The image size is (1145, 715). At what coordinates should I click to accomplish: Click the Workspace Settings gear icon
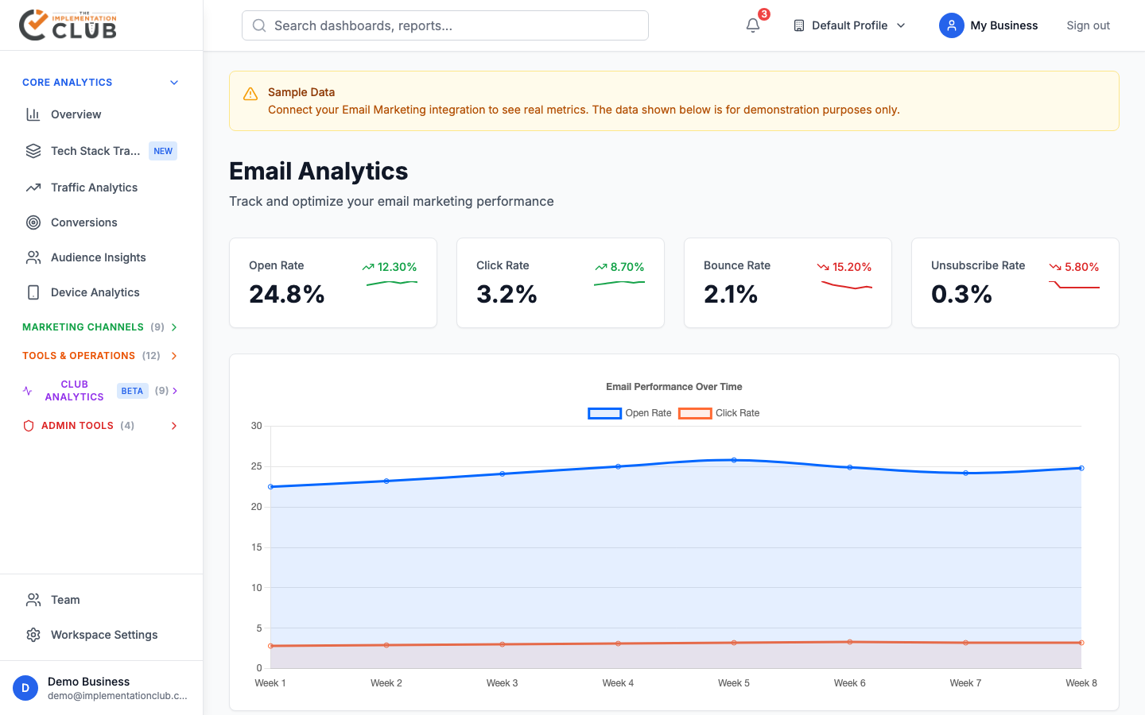click(x=33, y=635)
